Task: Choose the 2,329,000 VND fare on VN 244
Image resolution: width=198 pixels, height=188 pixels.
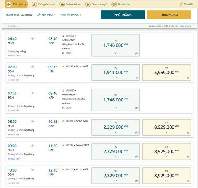Action: (x=115, y=152)
